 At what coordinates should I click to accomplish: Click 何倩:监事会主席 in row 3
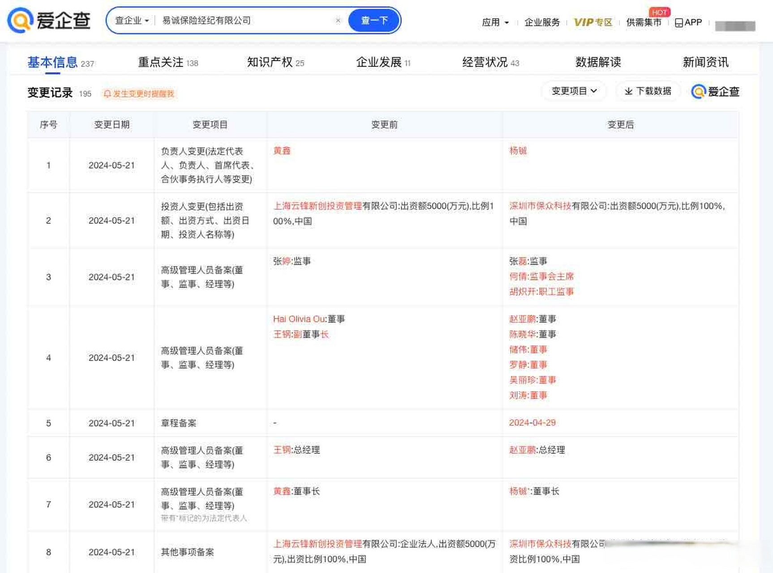(x=541, y=276)
